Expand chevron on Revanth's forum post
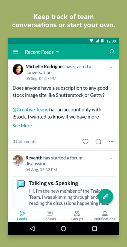Viewport: 127px width, 247px height. click(111, 158)
